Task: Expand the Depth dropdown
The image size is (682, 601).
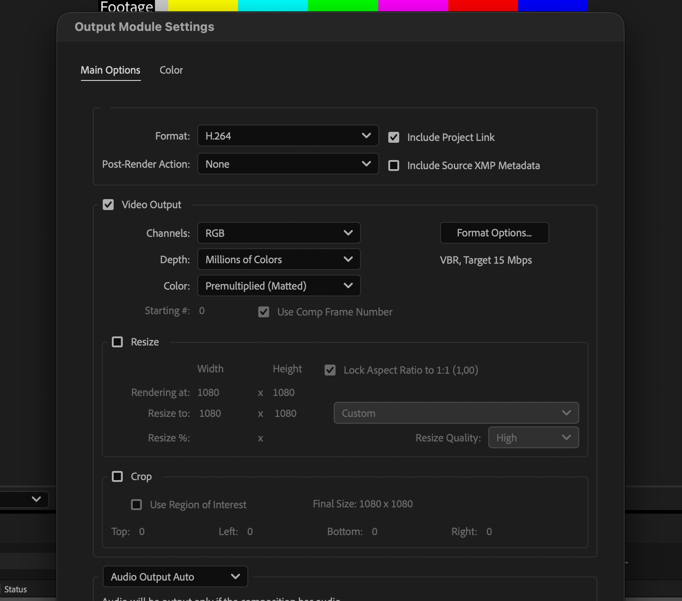Action: (279, 259)
